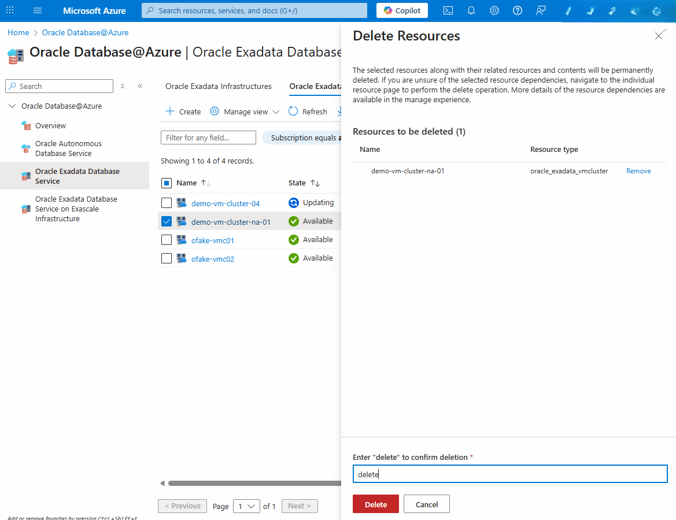This screenshot has height=520, width=676.
Task: Click the Delete button to confirm deletion
Action: pyautogui.click(x=375, y=503)
